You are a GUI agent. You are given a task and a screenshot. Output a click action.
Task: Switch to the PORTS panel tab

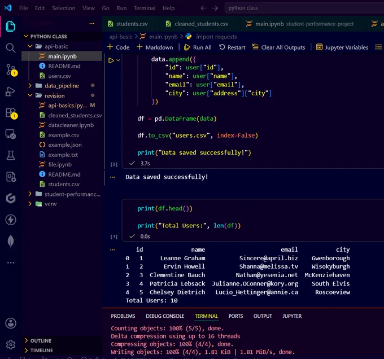coord(235,316)
